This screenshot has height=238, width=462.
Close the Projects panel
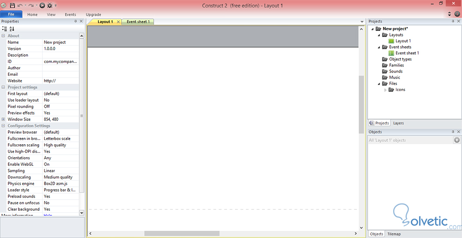(458, 21)
